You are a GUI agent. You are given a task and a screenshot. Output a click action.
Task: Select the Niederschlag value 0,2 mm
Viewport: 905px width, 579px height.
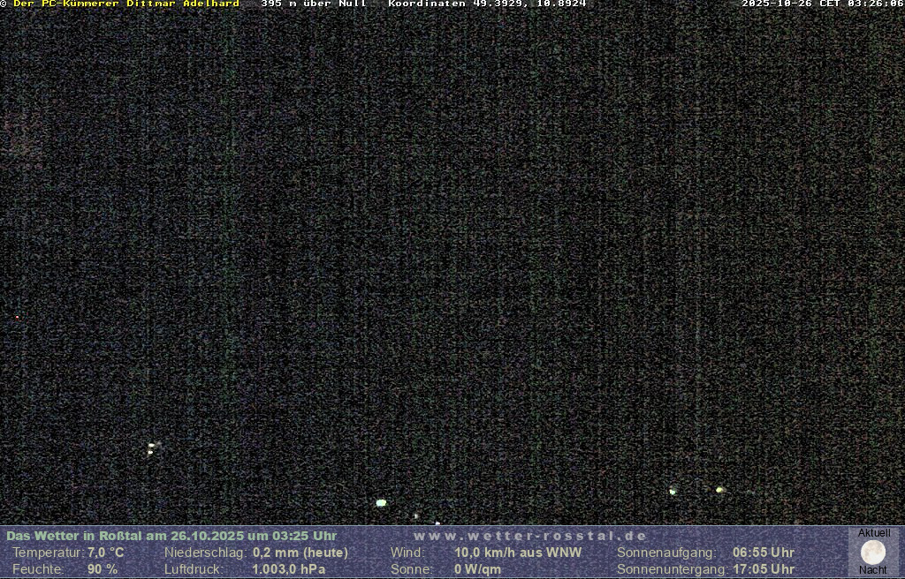(x=300, y=553)
